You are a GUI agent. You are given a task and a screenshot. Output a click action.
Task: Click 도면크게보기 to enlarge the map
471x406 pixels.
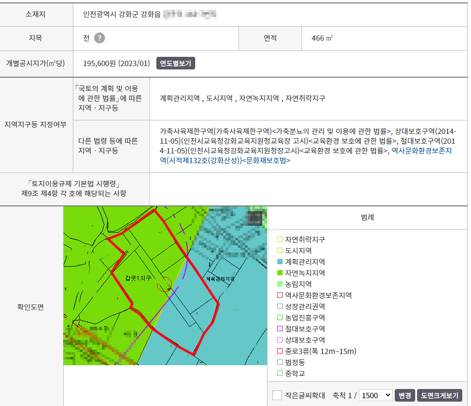click(439, 395)
